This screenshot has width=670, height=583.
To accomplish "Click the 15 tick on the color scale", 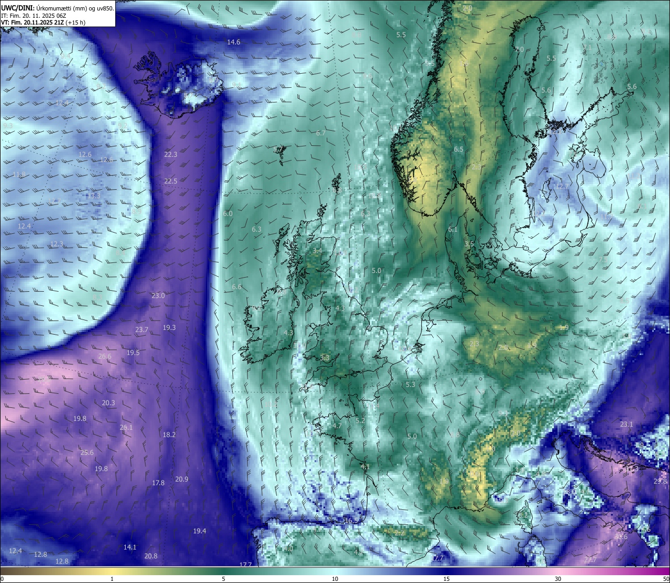I will pyautogui.click(x=446, y=579).
